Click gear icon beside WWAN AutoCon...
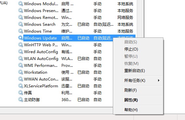The width and height of the screenshot is (185, 120). click(x=21, y=79)
